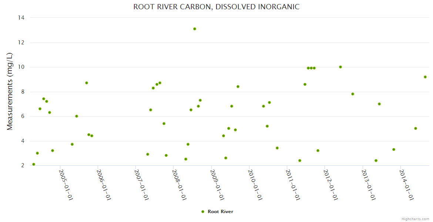Open the Highcharts.com credits link
Viewport: 433px width, 222px height.
click(x=415, y=219)
